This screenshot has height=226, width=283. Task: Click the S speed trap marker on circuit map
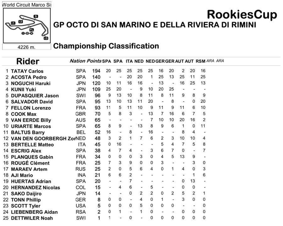coord(36,16)
